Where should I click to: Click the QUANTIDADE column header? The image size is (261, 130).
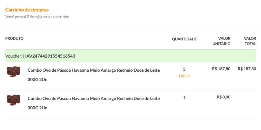pos(184,39)
